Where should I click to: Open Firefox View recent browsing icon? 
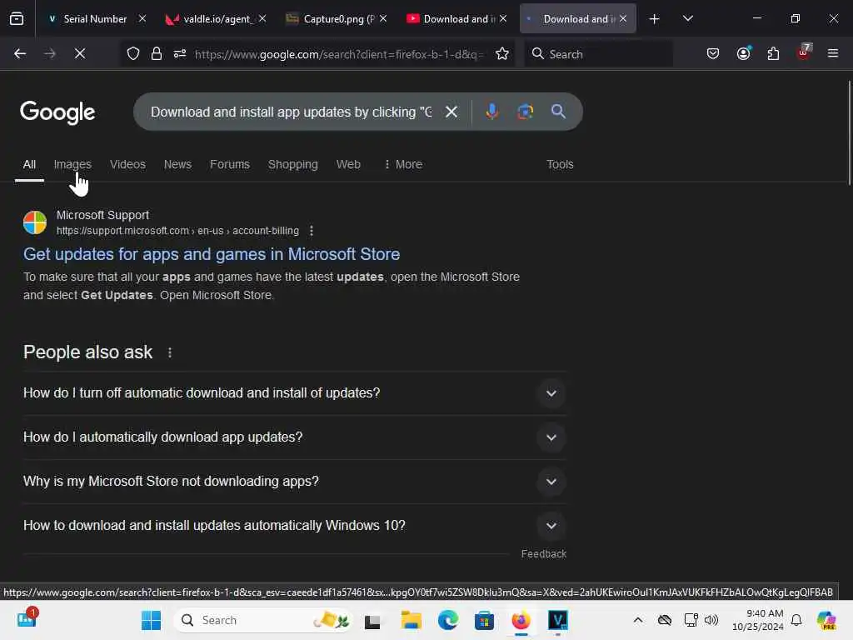[x=17, y=19]
